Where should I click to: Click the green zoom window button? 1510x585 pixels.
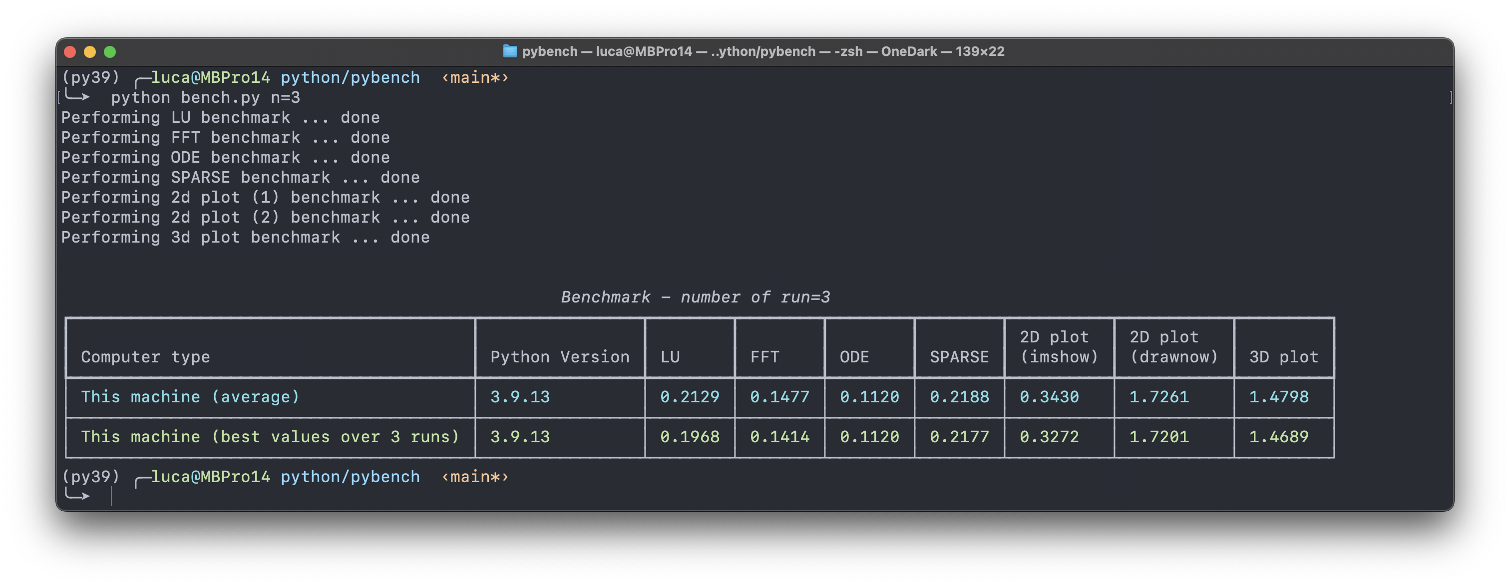[110, 51]
